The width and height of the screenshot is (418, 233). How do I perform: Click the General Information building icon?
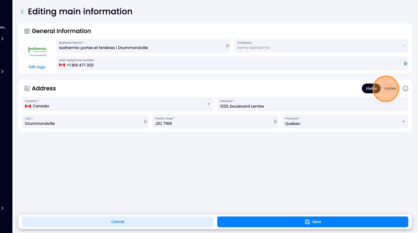click(x=27, y=31)
